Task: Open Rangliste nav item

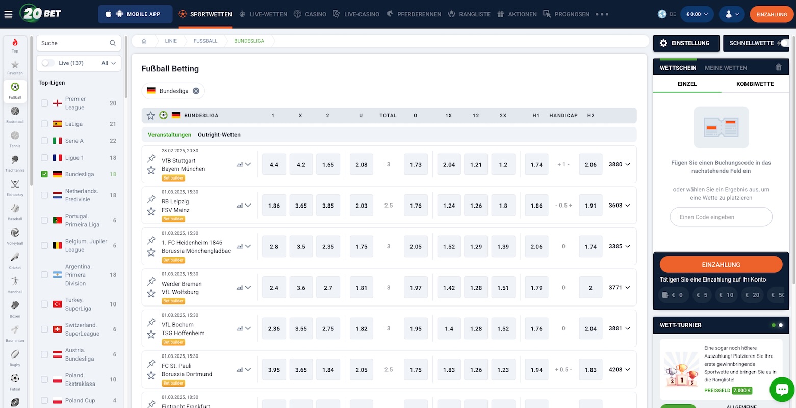Action: coord(469,14)
